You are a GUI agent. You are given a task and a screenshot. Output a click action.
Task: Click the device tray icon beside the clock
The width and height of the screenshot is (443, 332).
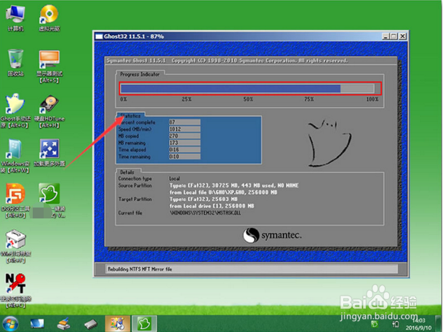coord(395,324)
